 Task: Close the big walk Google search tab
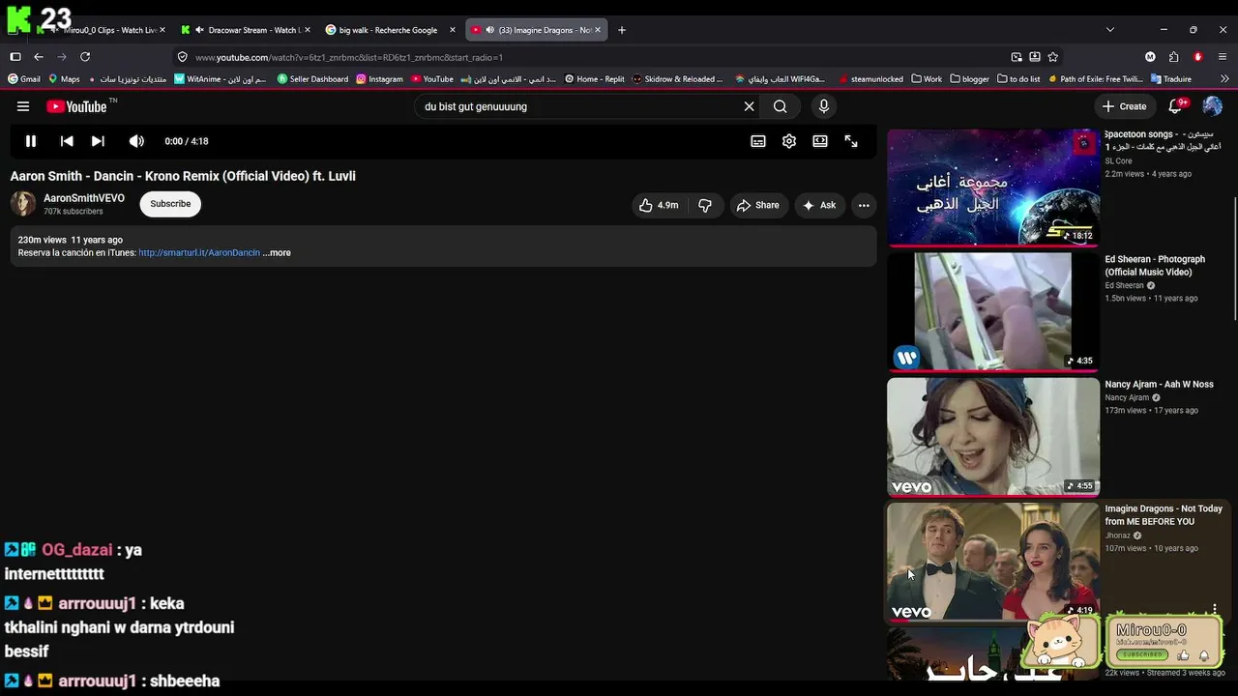point(452,30)
